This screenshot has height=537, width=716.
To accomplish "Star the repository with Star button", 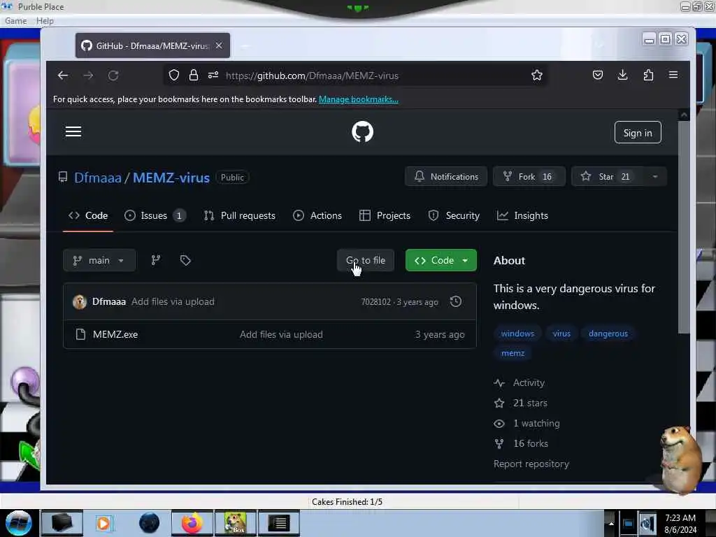I will pyautogui.click(x=608, y=177).
